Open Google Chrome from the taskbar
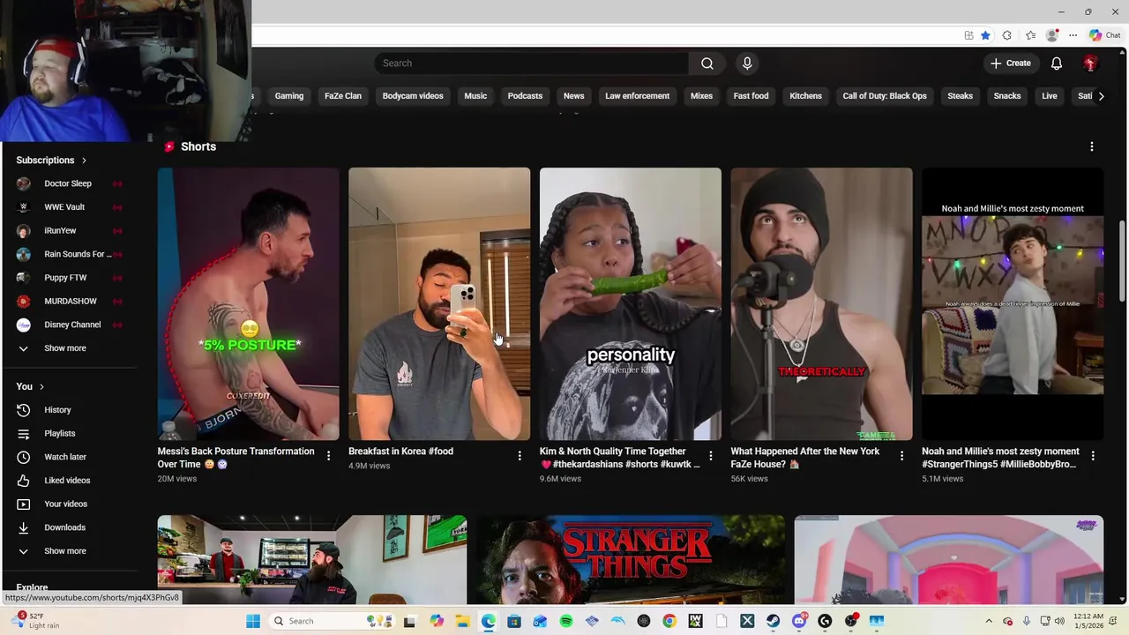 coord(669,621)
